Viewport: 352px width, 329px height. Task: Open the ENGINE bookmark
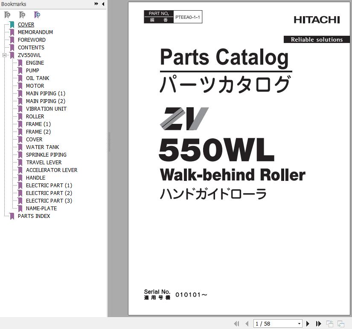[35, 63]
